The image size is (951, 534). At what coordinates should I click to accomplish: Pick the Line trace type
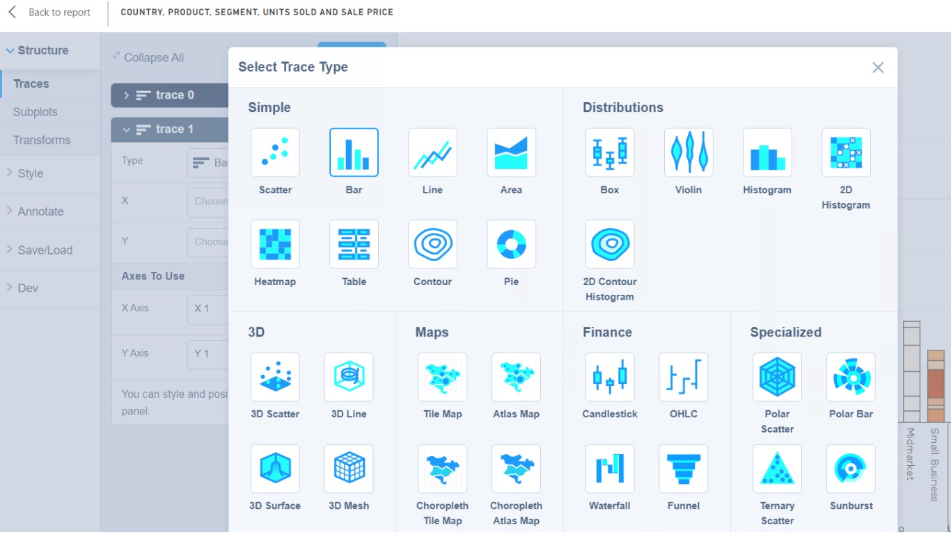pos(432,152)
